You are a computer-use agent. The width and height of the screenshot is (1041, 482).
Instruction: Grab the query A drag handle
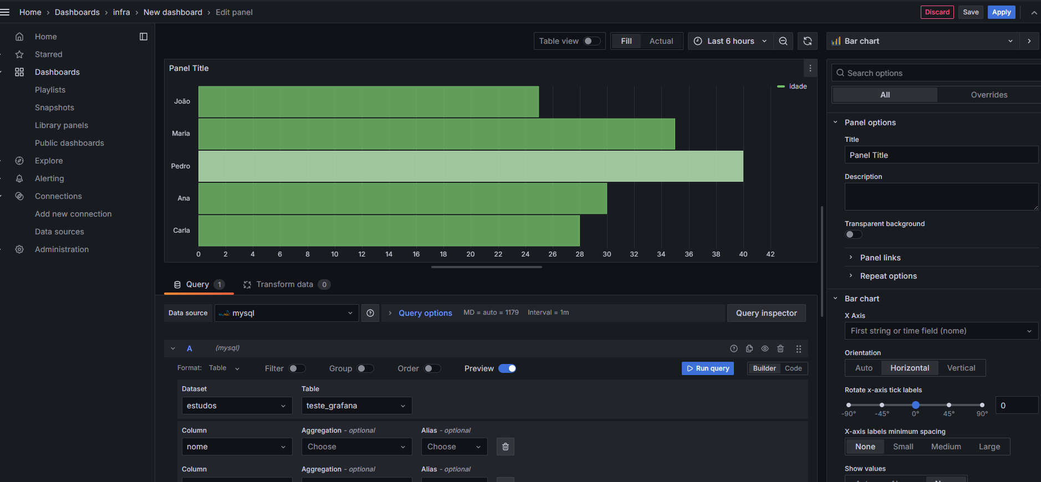(x=799, y=348)
